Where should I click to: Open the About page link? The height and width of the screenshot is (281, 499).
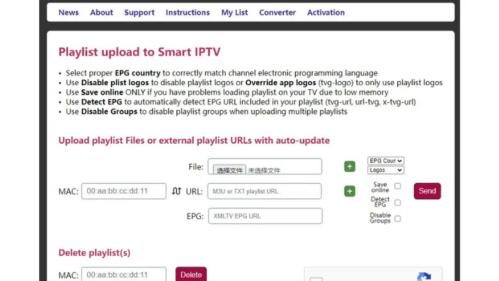click(102, 13)
